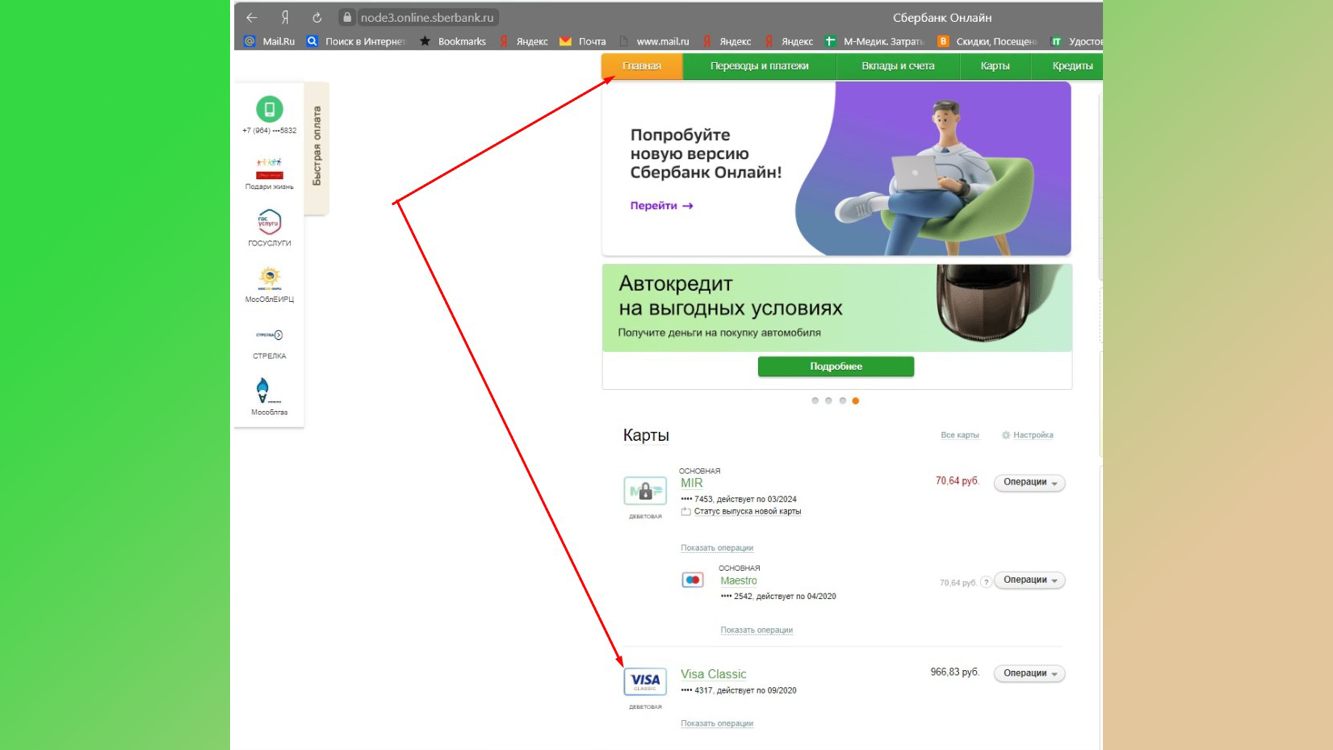Click the Visa Classic card icon
This screenshot has width=1333, height=750.
[x=645, y=682]
